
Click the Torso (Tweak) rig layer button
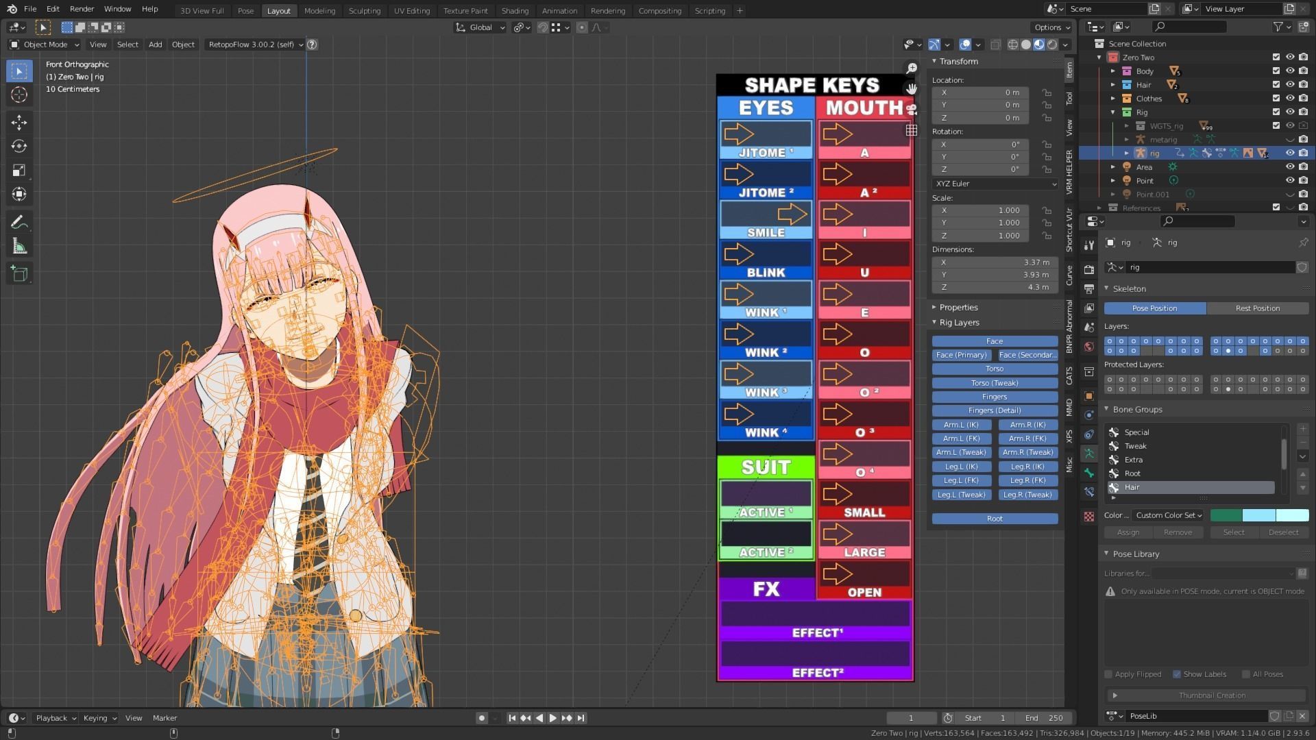995,383
